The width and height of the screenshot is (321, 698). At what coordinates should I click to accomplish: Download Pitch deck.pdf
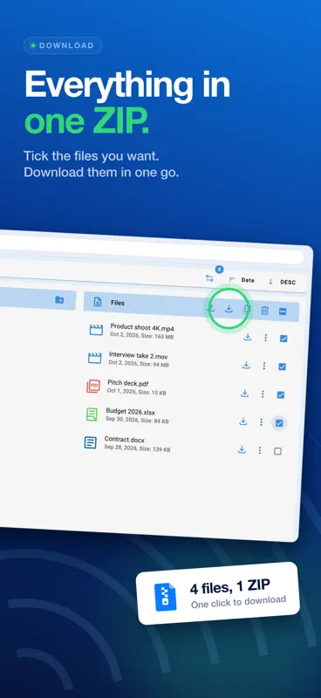(244, 393)
